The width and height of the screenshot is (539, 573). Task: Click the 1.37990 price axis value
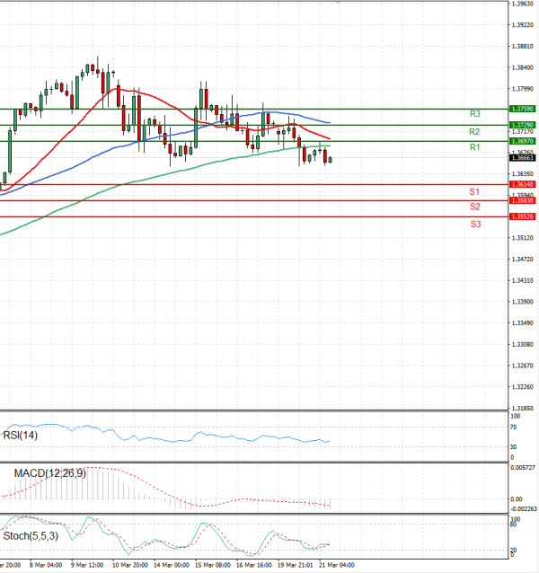523,89
